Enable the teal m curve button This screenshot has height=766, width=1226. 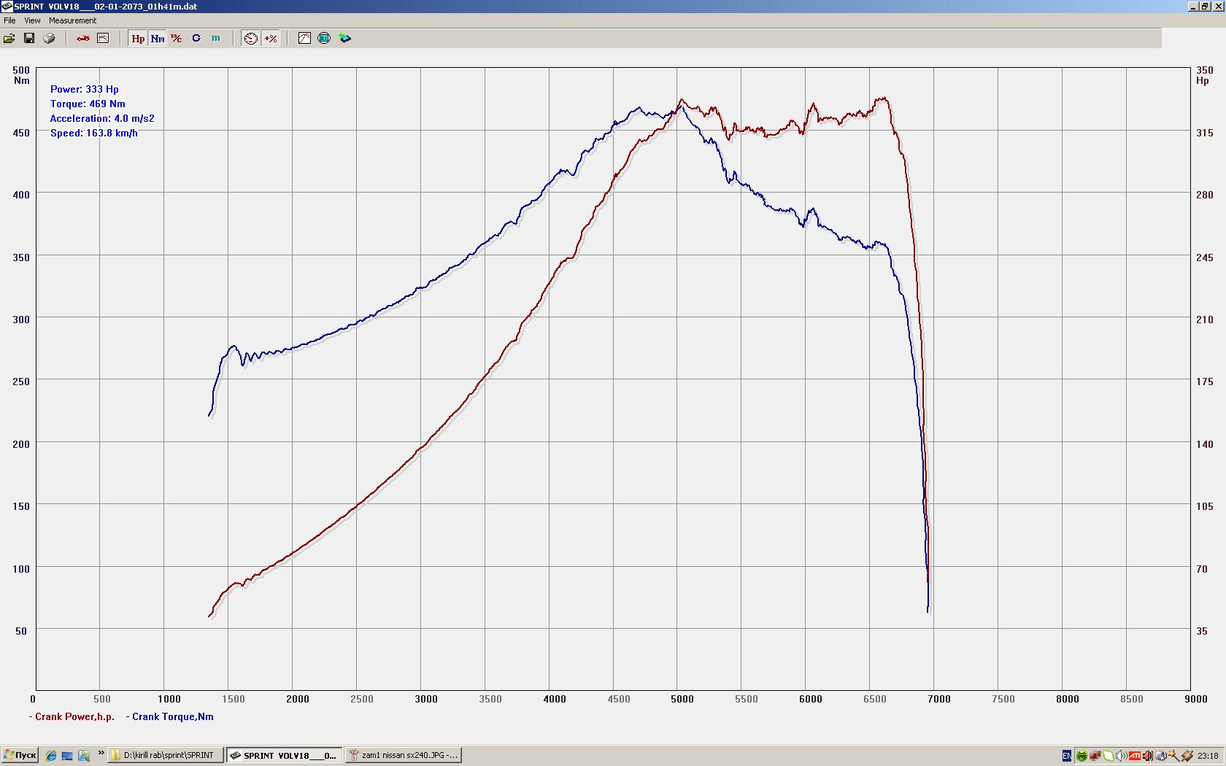coord(216,38)
